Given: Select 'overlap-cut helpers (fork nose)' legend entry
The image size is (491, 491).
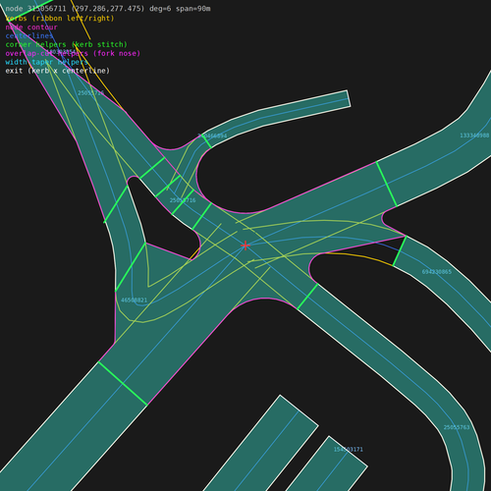Looking at the screenshot, I should tap(73, 53).
